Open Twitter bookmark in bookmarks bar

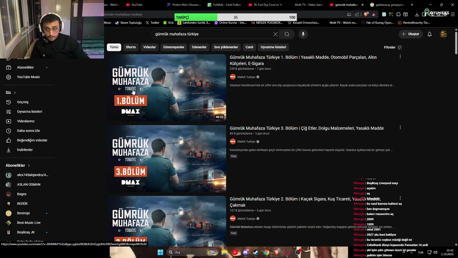coord(152,23)
